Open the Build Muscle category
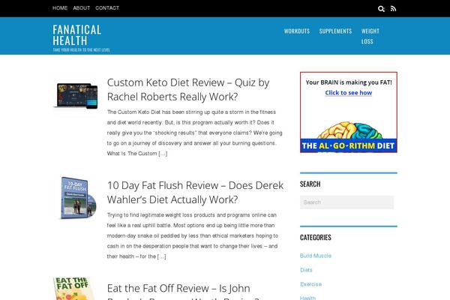450x300 pixels. pyautogui.click(x=316, y=256)
